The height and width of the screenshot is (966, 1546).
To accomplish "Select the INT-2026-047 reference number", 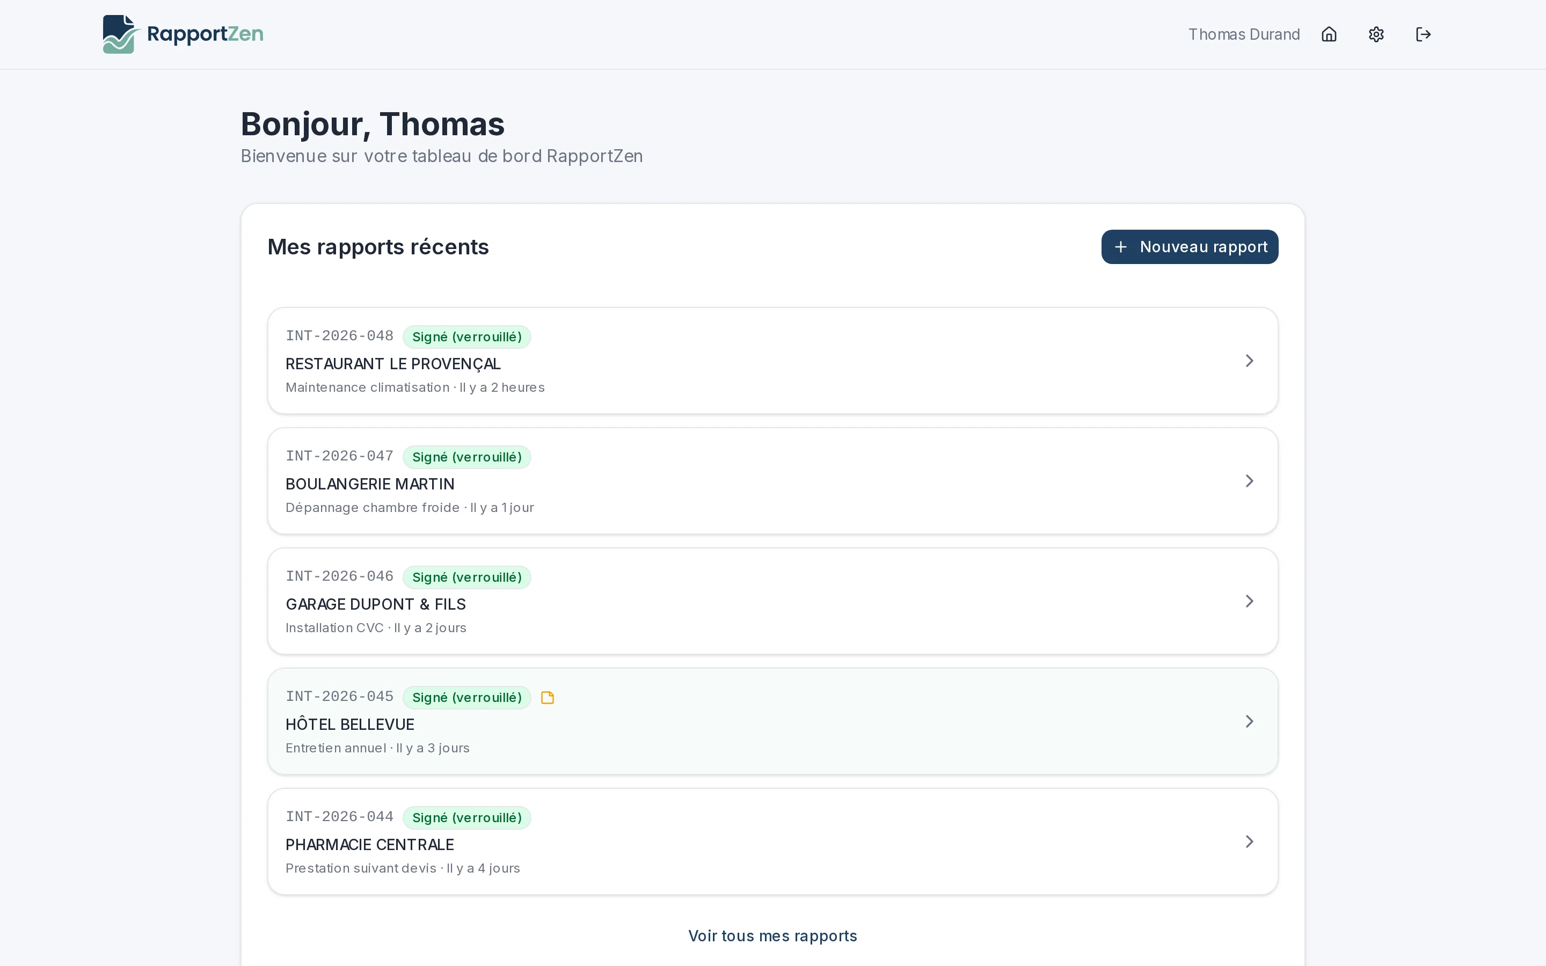I will (339, 456).
